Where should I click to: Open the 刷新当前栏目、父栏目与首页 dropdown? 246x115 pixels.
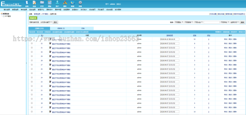coord(41,22)
